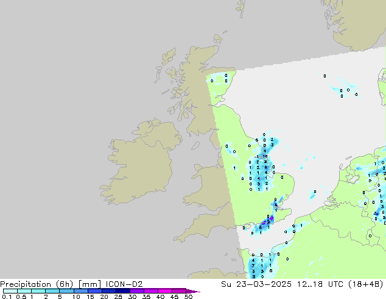Pick the magenta 40–45 mm legend swatch
The height and width of the screenshot is (299, 386).
click(165, 291)
